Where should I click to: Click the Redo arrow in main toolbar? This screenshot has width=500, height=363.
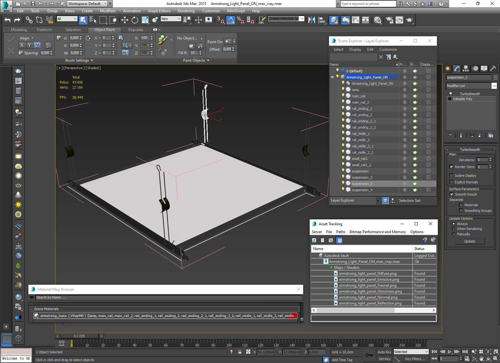(17, 20)
